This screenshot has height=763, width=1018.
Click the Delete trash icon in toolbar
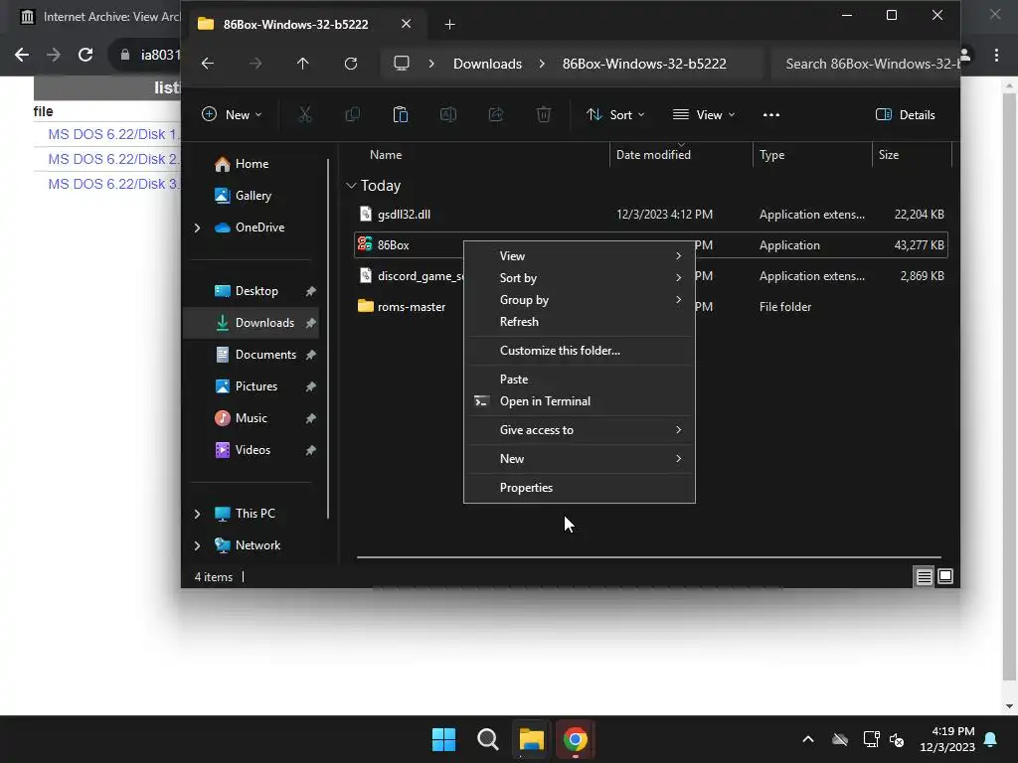click(x=544, y=115)
